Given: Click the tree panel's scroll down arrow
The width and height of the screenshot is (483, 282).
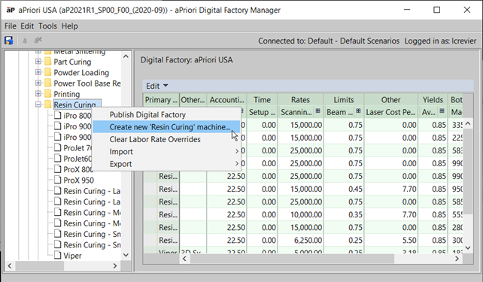Looking at the screenshot, I should coord(126,255).
